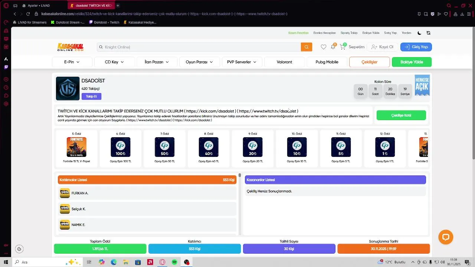Expand the PVP Serverler dropdown menu
475x267 pixels.
tap(242, 62)
